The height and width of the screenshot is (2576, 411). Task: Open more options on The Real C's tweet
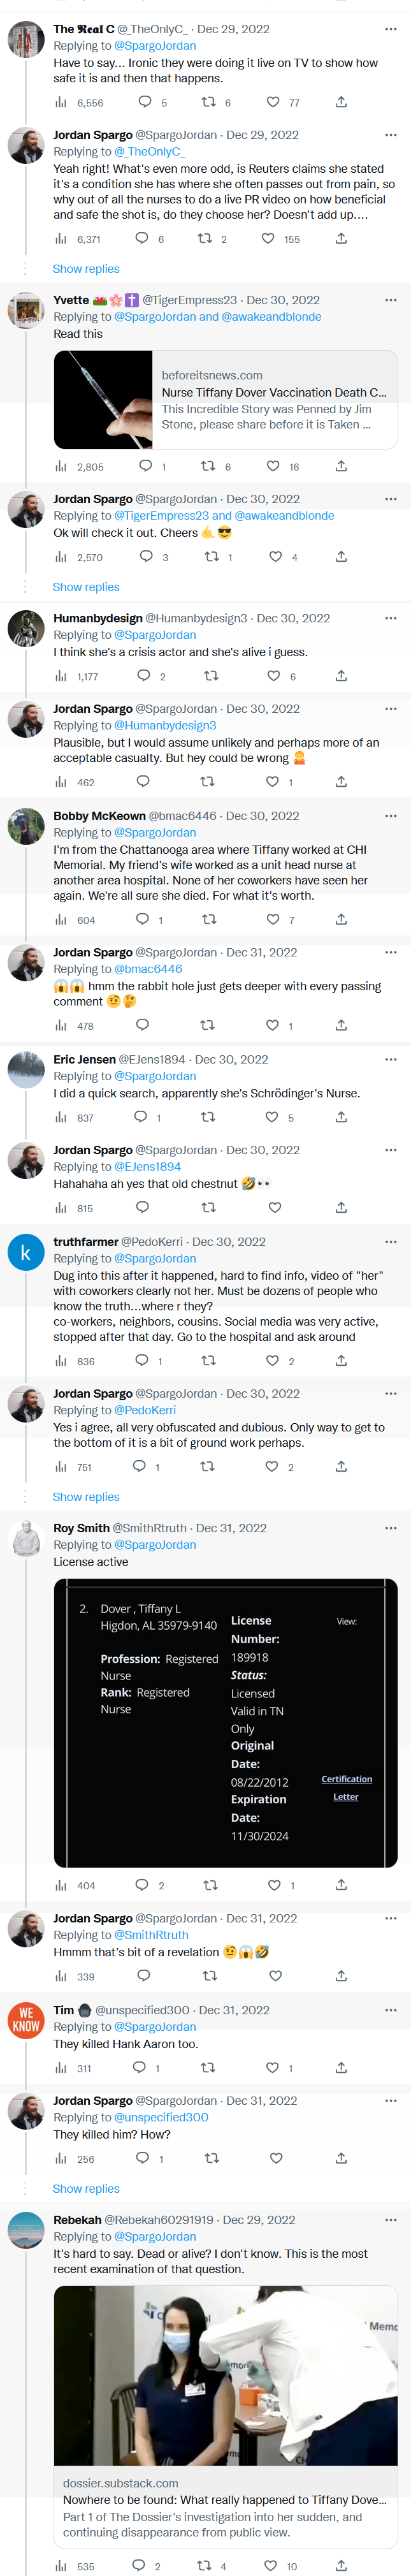pyautogui.click(x=391, y=29)
